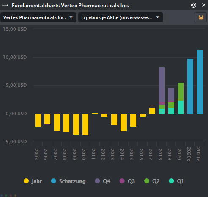This screenshot has width=208, height=197.
Task: Select the 2007 yearly bar
Action: point(57,122)
